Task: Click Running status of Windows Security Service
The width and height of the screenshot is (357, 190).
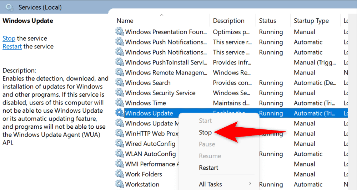Action: tap(271, 93)
